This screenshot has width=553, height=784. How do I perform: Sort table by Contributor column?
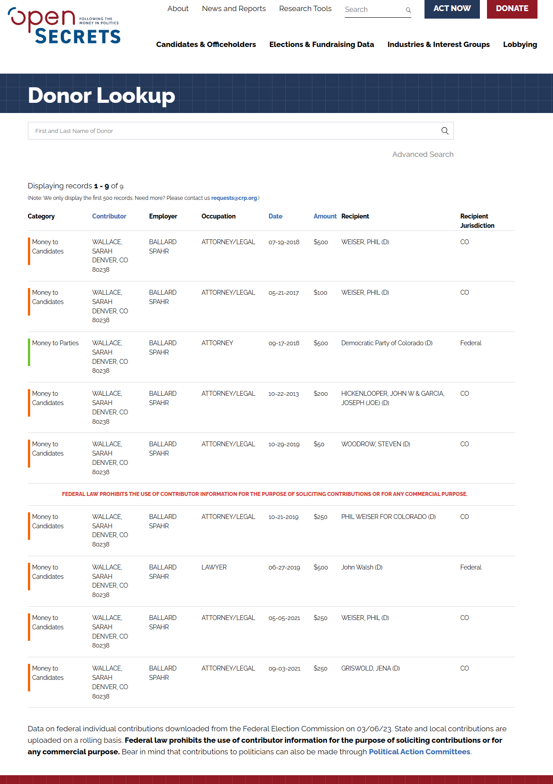tap(109, 216)
